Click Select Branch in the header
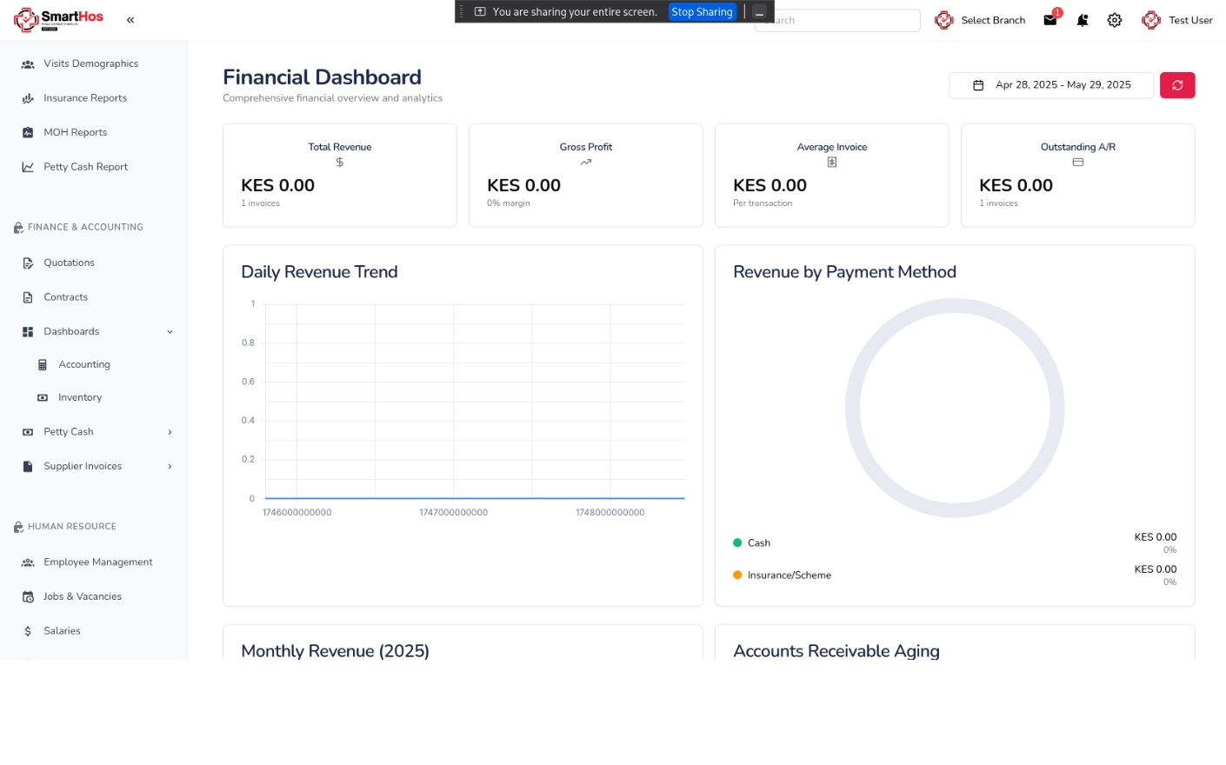 coord(992,20)
